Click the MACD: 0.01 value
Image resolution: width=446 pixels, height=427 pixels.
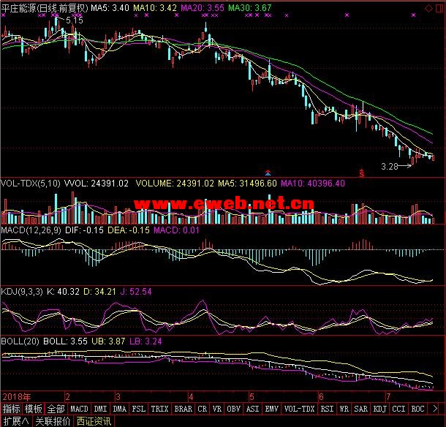[176, 230]
